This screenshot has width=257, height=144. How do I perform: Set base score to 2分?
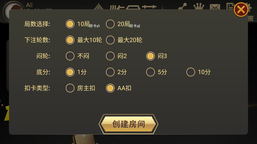click(x=110, y=72)
